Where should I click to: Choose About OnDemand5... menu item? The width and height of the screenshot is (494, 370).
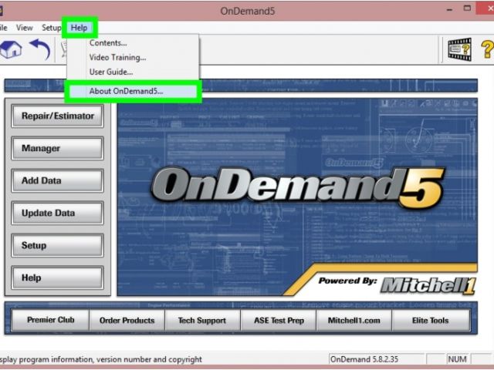tap(127, 91)
